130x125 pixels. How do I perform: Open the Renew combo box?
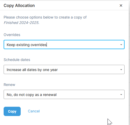click(64, 94)
